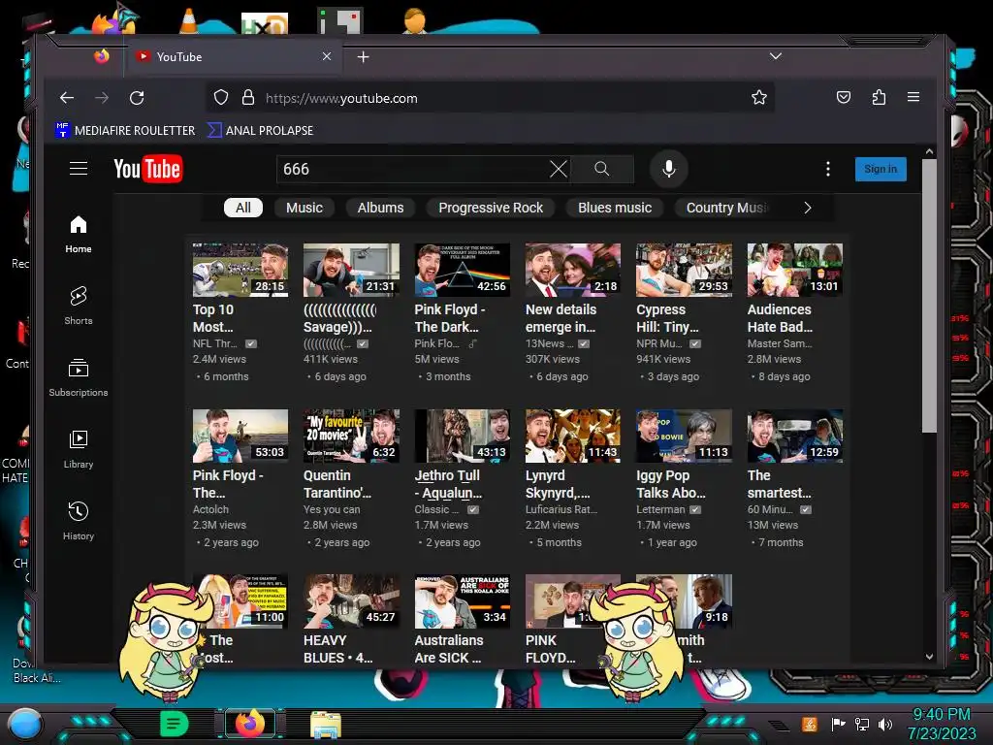993x745 pixels.
Task: View site security padlock info
Action: pyautogui.click(x=248, y=98)
